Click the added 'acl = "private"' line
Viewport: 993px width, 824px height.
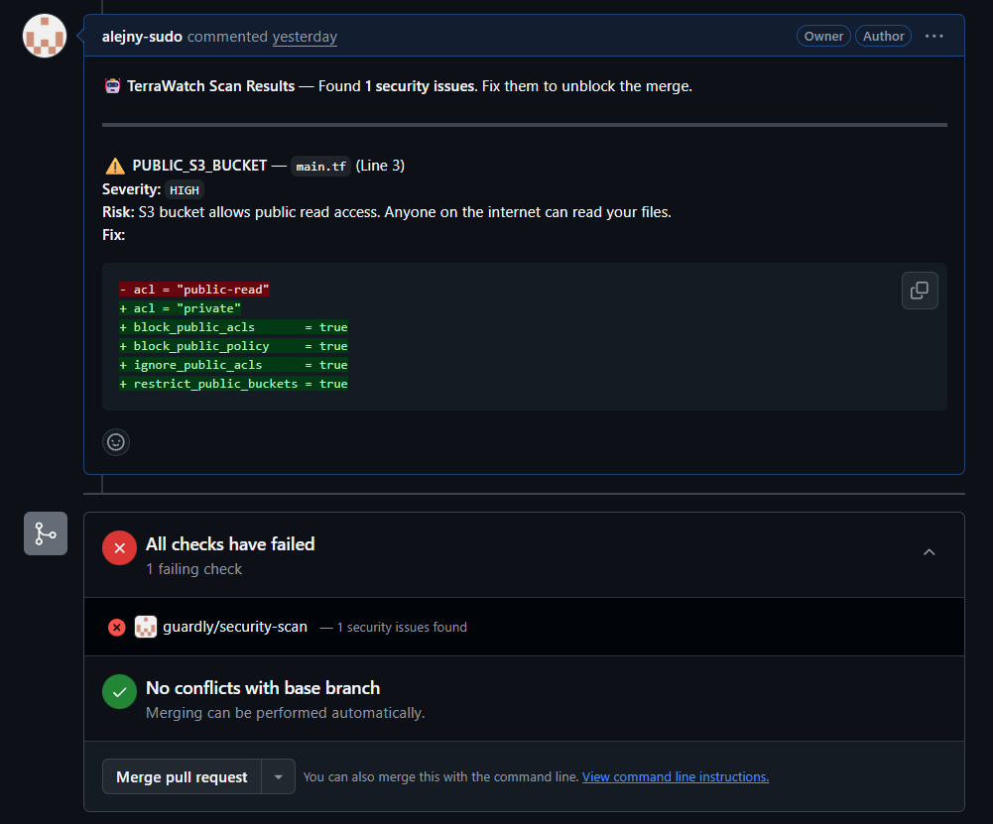click(181, 308)
